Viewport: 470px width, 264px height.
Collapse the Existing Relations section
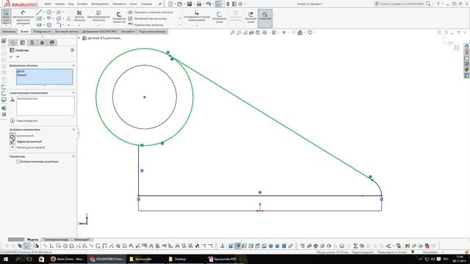click(x=73, y=93)
